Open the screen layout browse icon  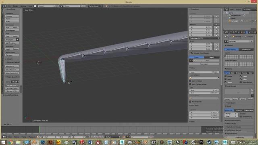35,6
